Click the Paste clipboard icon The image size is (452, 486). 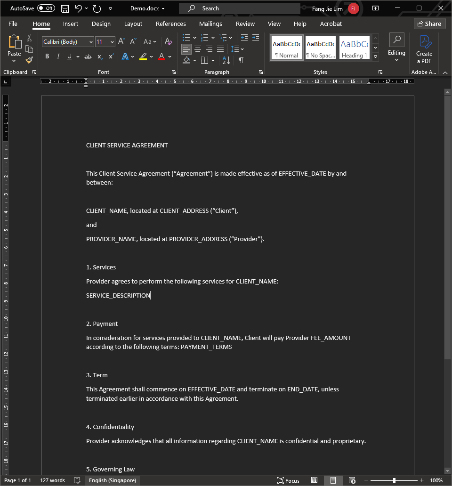click(x=14, y=42)
